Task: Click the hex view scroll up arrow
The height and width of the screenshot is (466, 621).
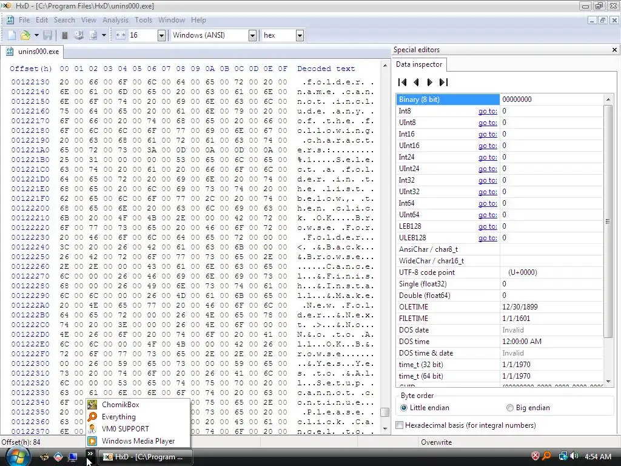Action: (385, 66)
